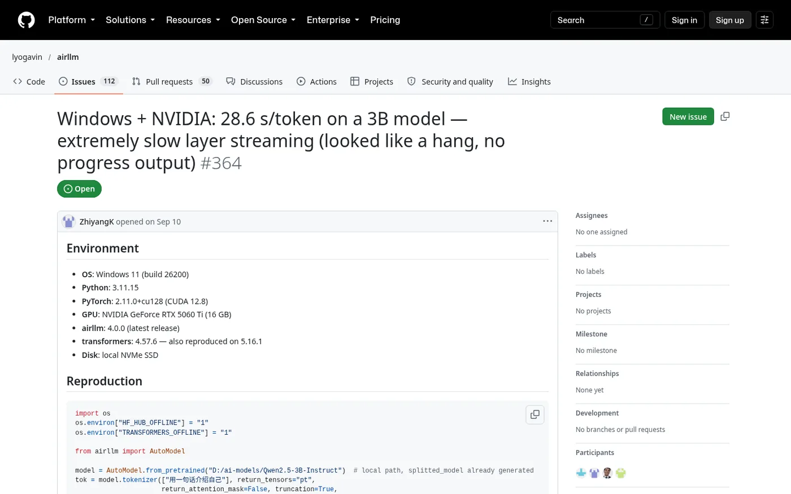Click the issue number #364
Image resolution: width=791 pixels, height=494 pixels.
pyautogui.click(x=221, y=163)
